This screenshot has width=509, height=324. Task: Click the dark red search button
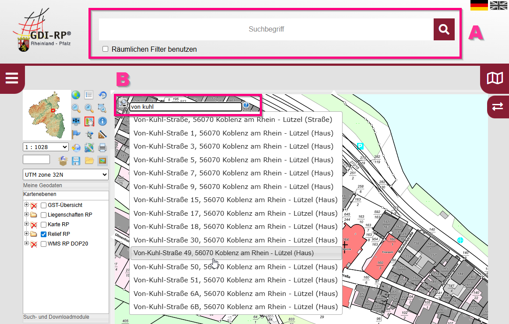coord(444,29)
